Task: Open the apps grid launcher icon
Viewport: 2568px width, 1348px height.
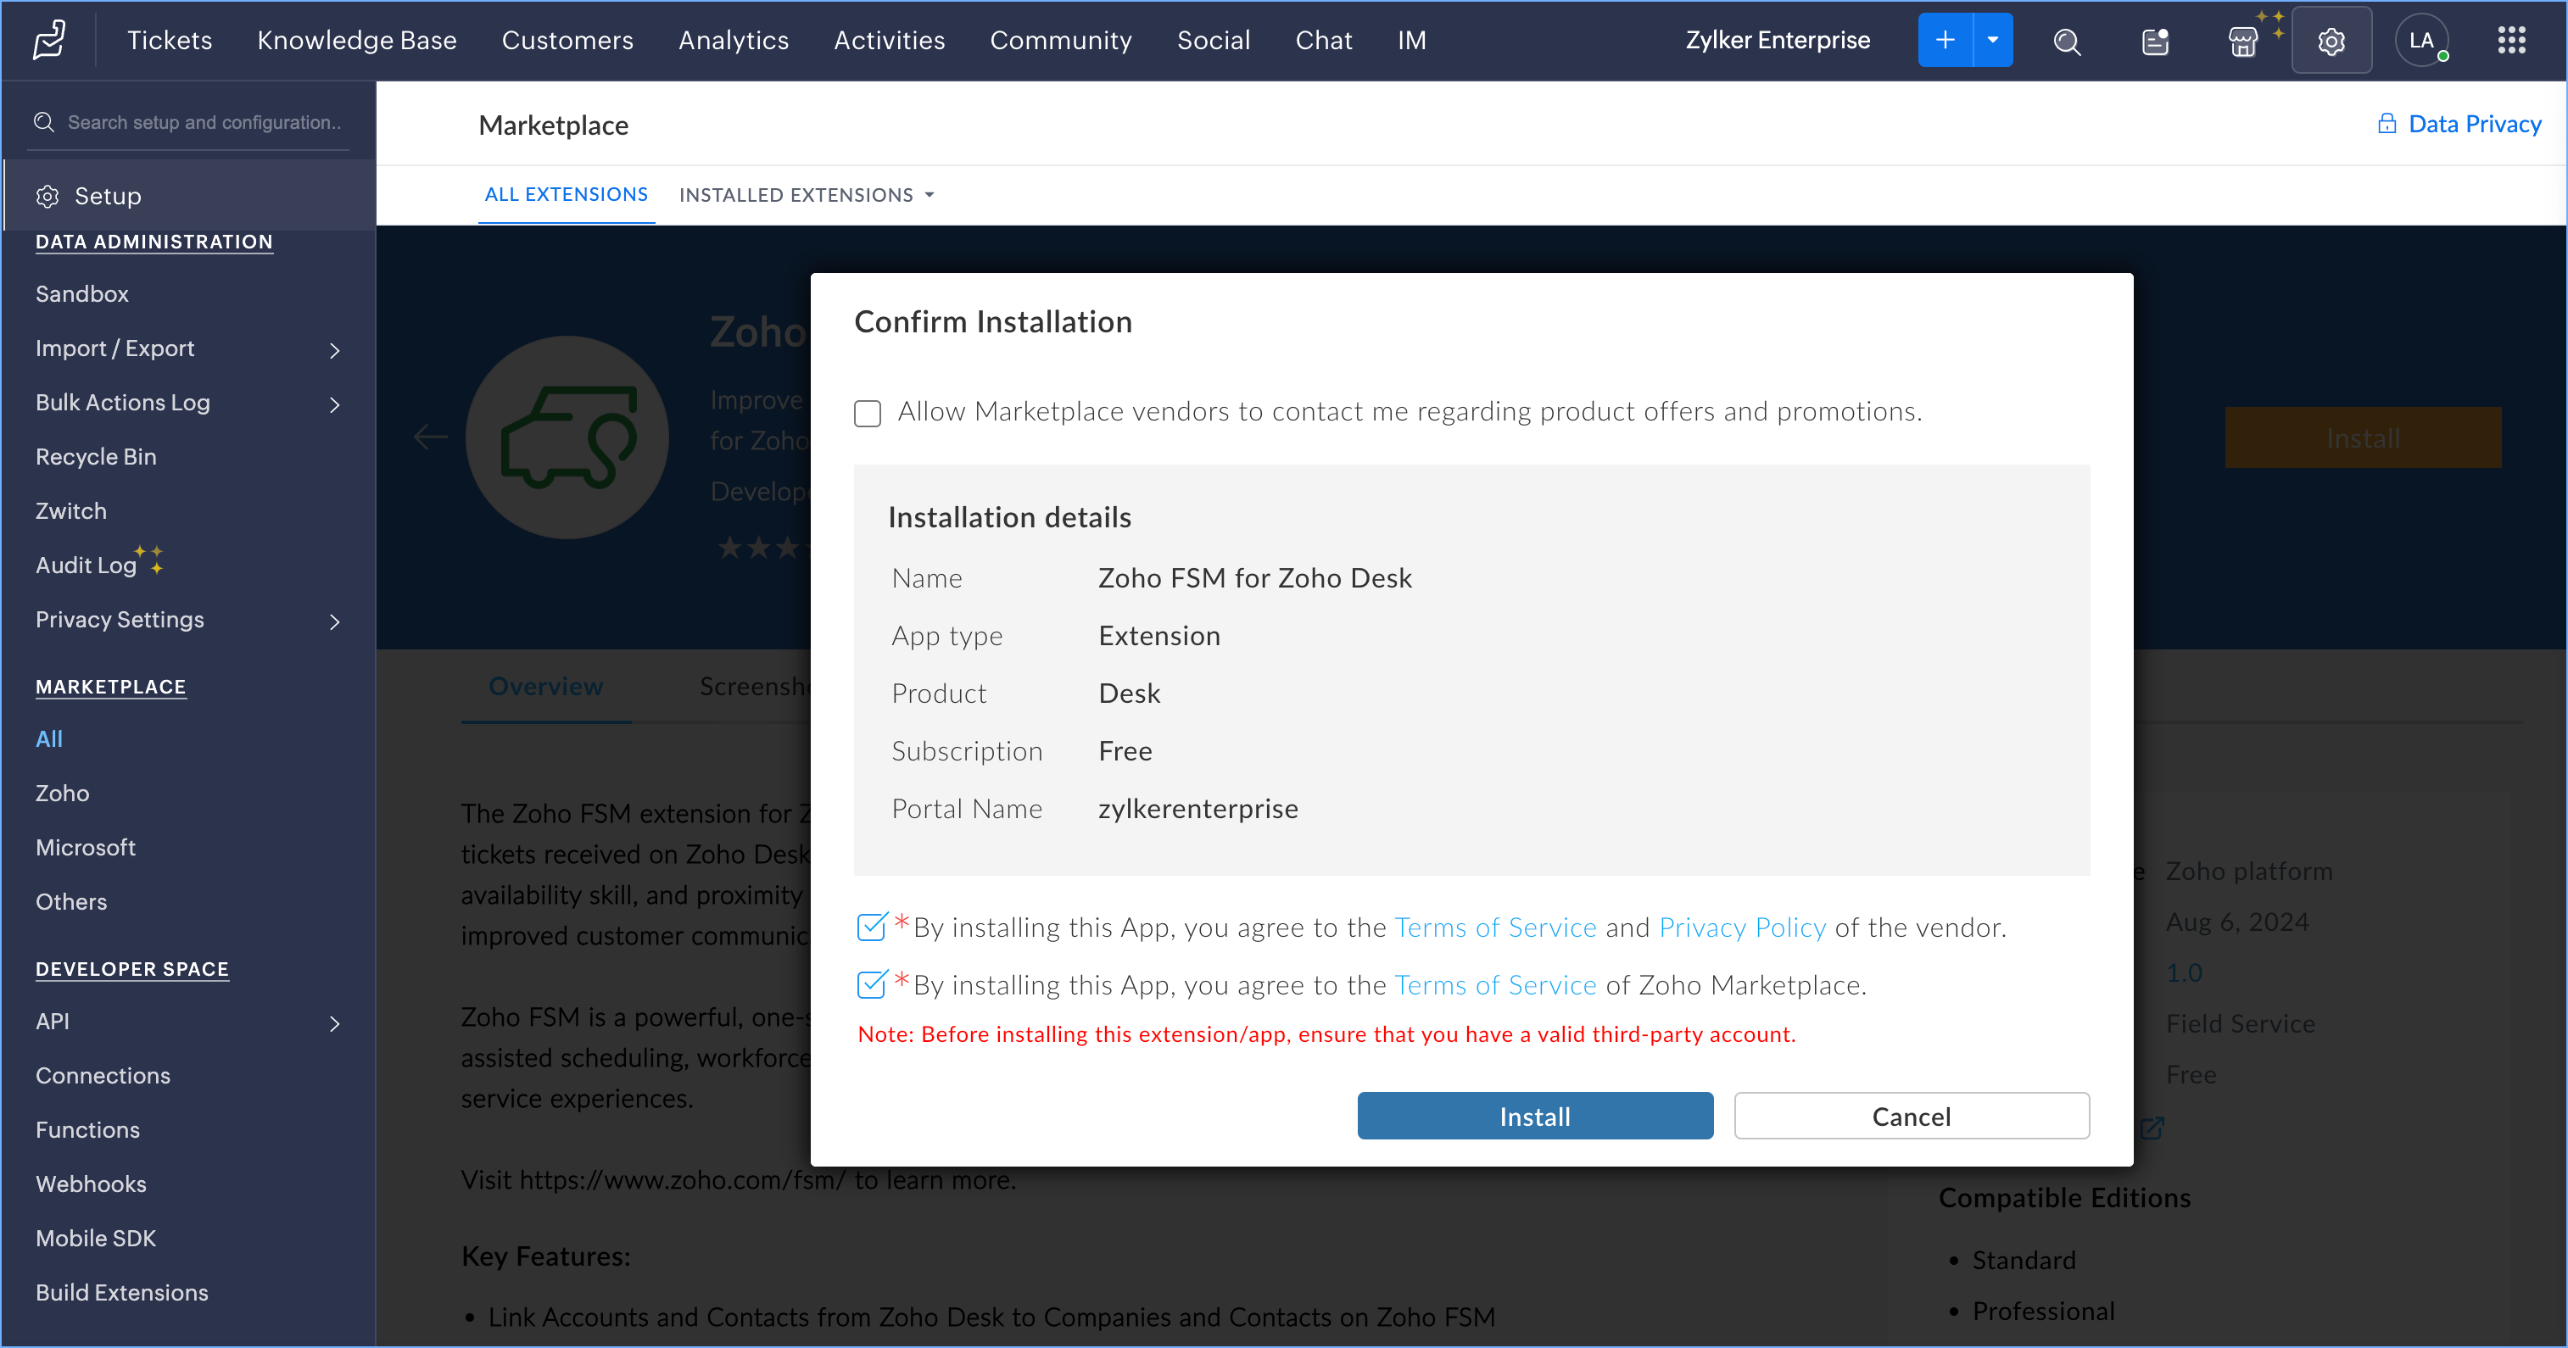Action: (2511, 41)
